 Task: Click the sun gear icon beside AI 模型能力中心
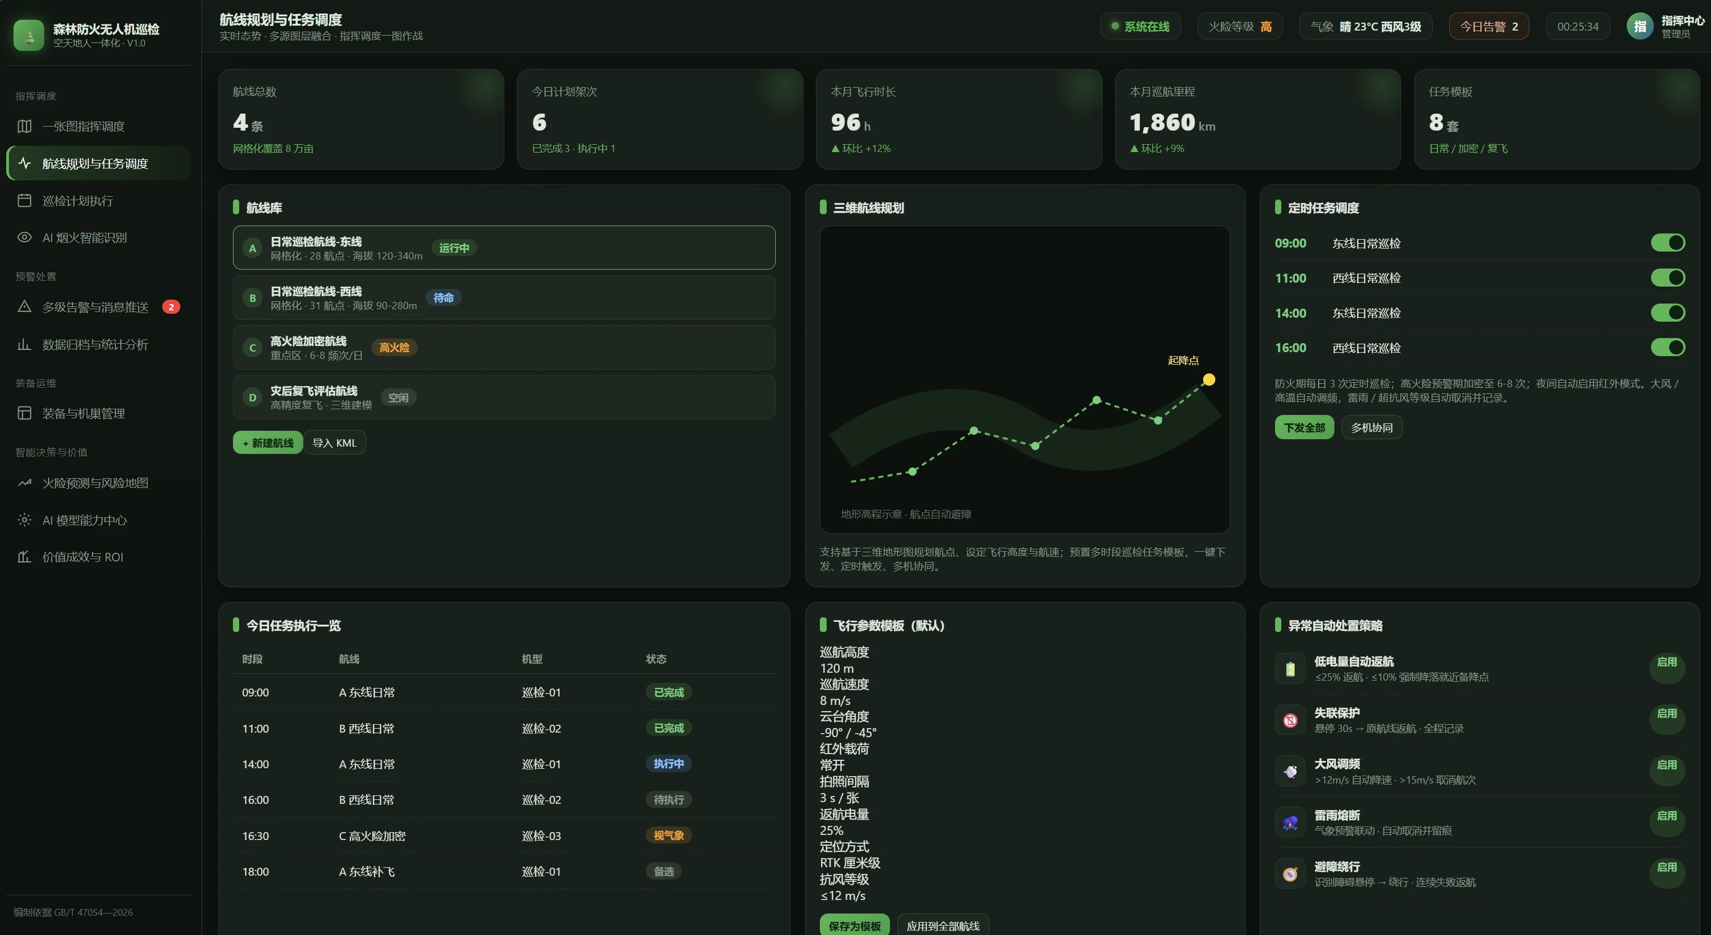pyautogui.click(x=24, y=520)
